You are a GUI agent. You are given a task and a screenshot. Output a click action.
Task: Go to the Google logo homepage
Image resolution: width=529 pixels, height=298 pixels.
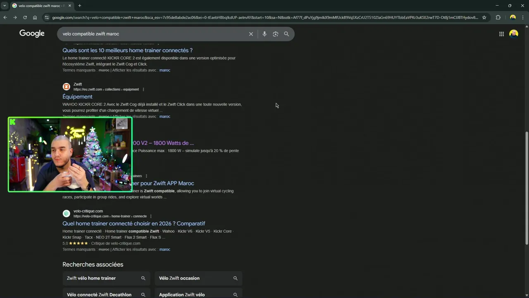tap(32, 34)
